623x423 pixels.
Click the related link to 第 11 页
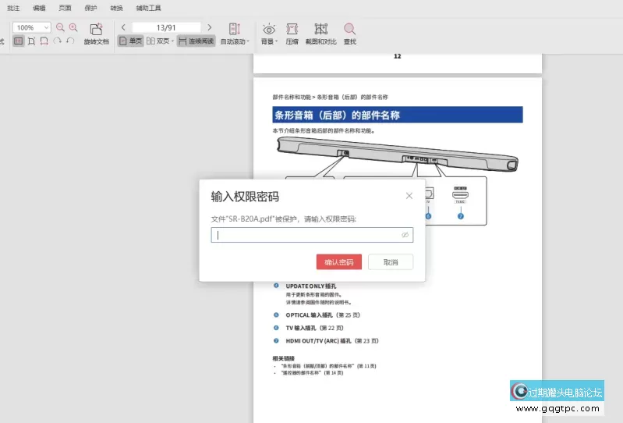pyautogui.click(x=328, y=366)
